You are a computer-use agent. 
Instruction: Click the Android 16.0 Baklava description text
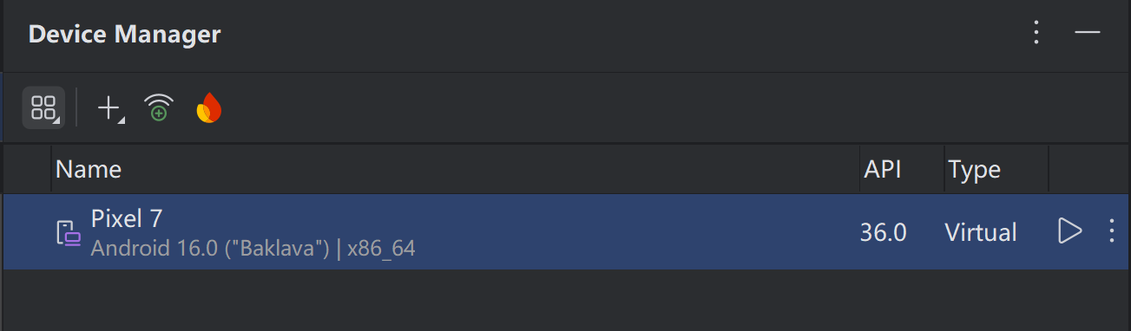pyautogui.click(x=253, y=249)
